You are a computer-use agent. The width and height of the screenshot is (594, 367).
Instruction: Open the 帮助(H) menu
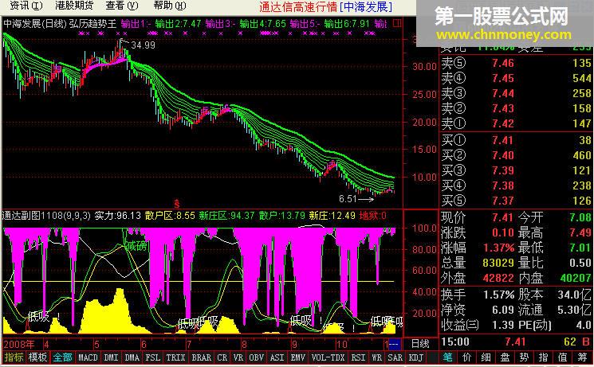point(170,6)
